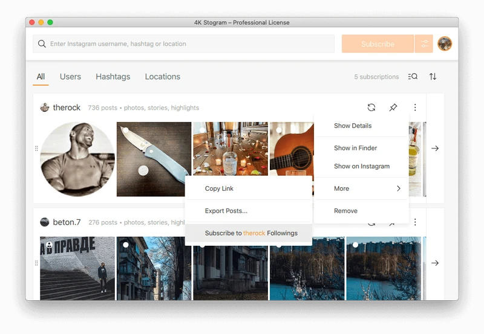Open download settings sliders icon
The width and height of the screenshot is (484, 334).
click(x=424, y=43)
